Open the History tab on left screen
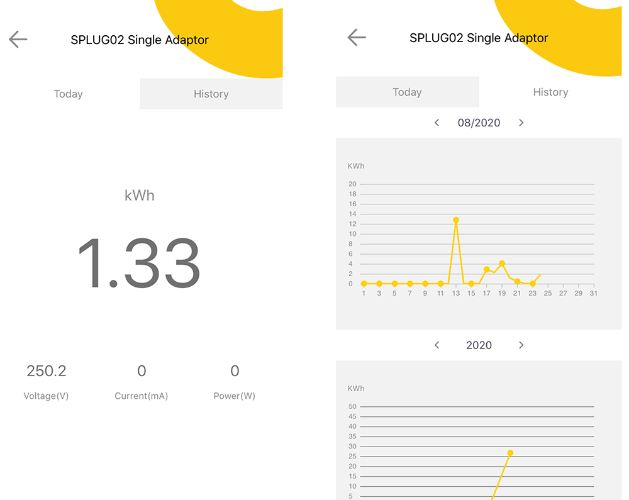 (211, 94)
